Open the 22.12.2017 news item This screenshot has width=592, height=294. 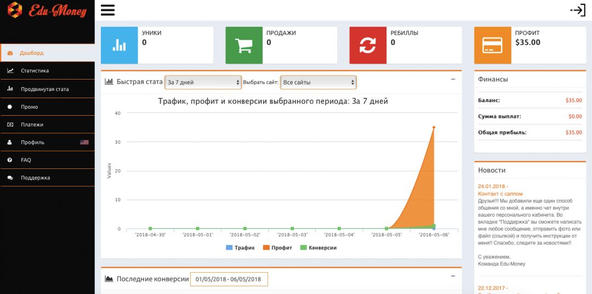[x=493, y=287]
